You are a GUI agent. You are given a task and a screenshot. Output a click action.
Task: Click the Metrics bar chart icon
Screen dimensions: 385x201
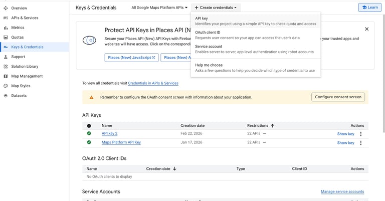click(6, 28)
